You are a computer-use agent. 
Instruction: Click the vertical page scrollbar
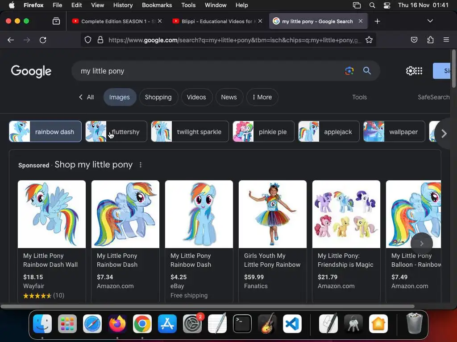coord(453,69)
